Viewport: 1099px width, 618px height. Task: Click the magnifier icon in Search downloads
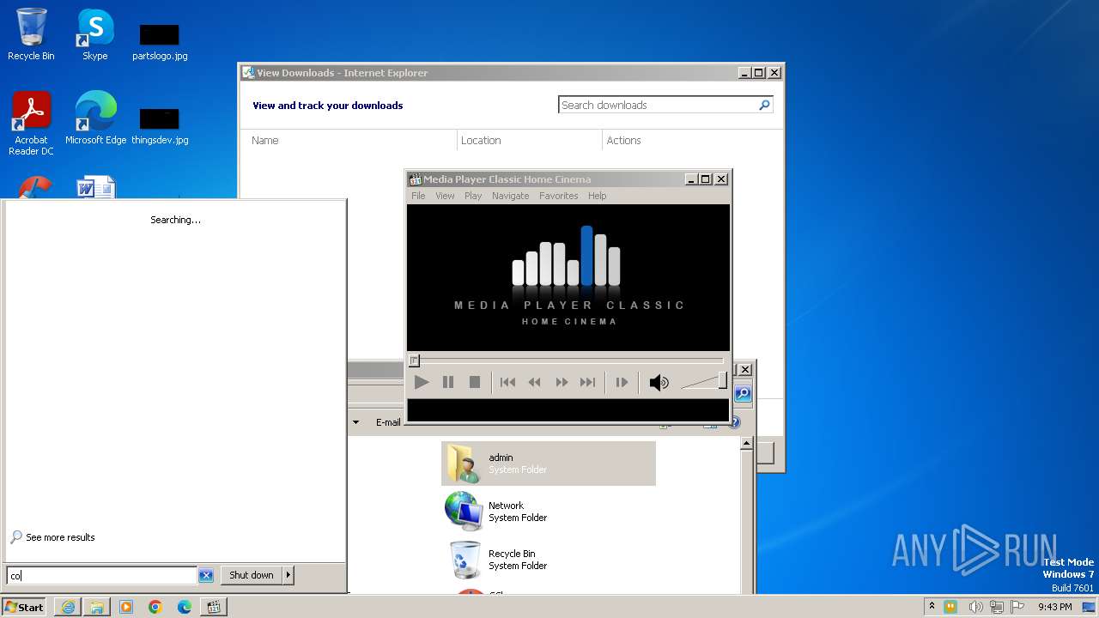(764, 105)
